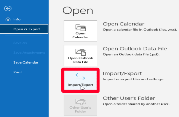179x117 pixels.
Task: Choose Save Calendar from the sidebar
Action: click(26, 62)
